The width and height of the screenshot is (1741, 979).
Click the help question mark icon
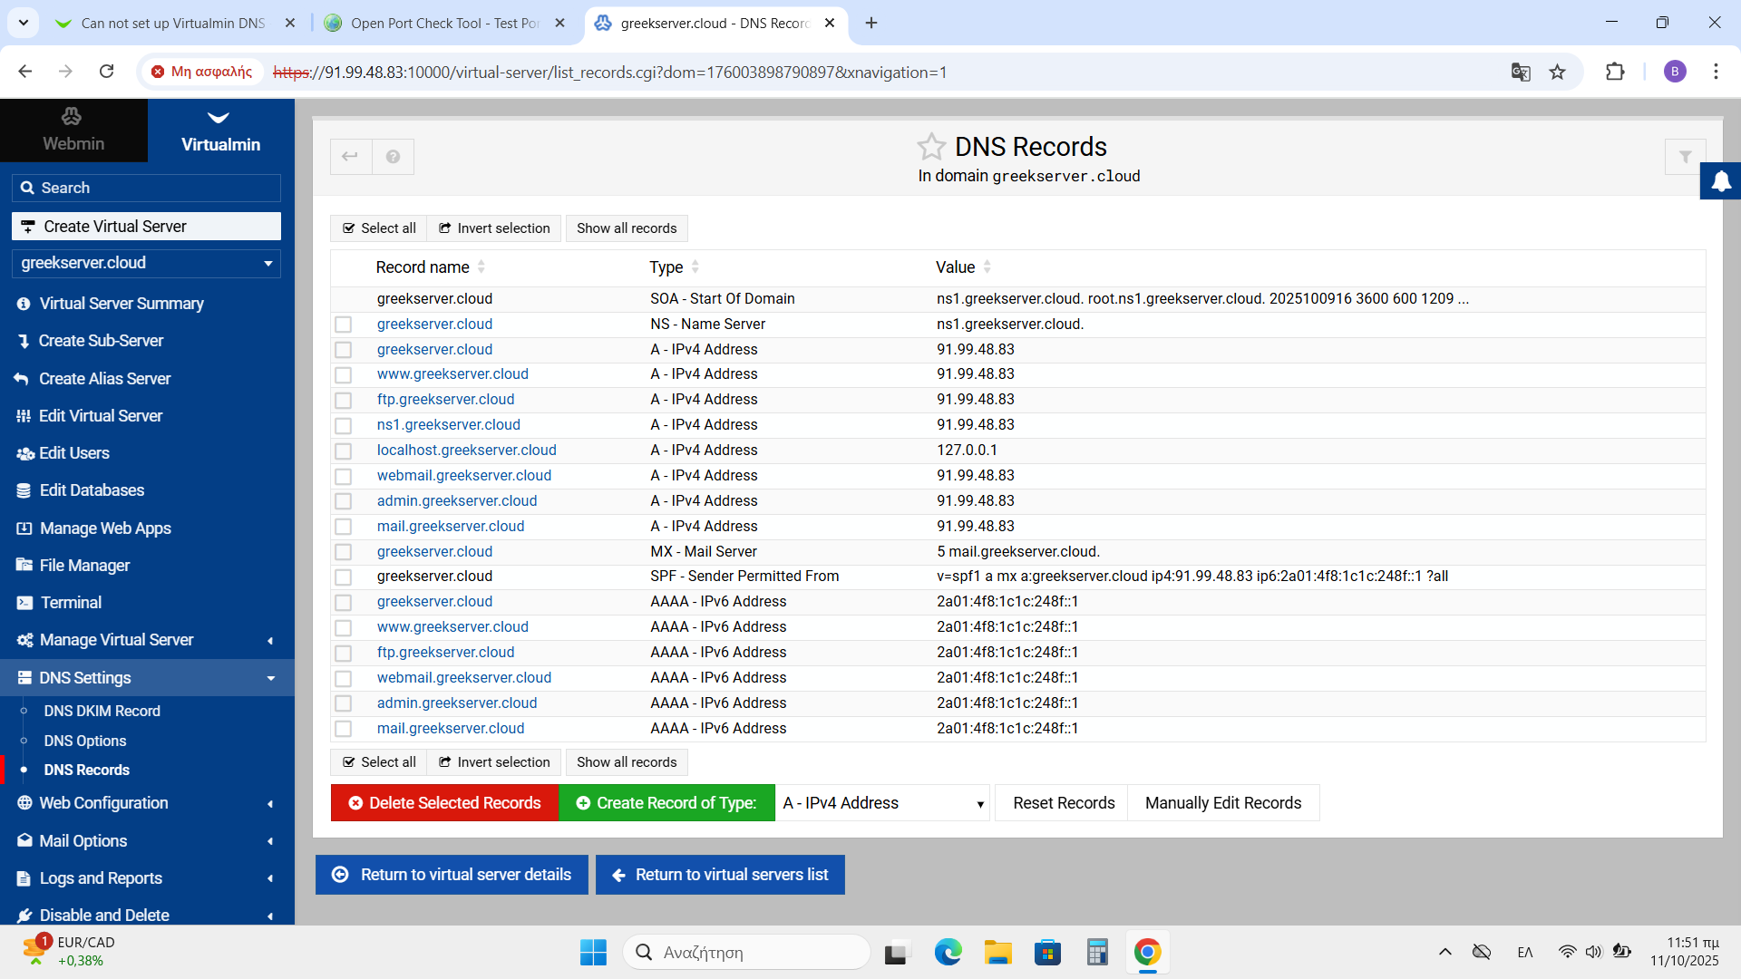(393, 157)
